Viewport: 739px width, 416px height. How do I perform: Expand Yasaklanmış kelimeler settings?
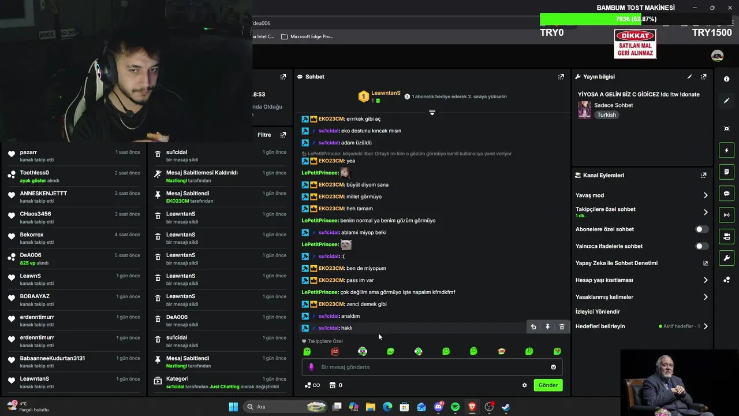(706, 297)
